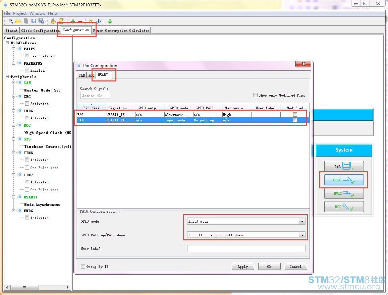The image size is (388, 295).
Task: Click the CRC peripheral node icon
Action: 20,97
